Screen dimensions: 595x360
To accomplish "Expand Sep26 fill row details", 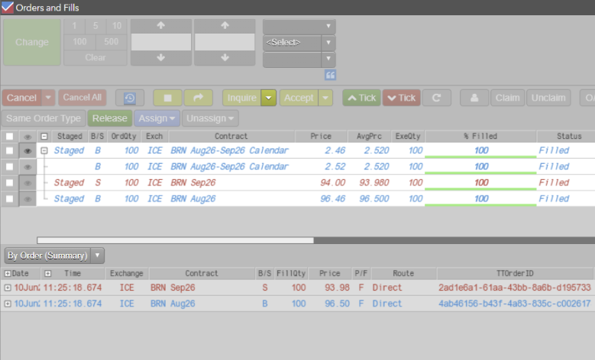I will pyautogui.click(x=8, y=288).
